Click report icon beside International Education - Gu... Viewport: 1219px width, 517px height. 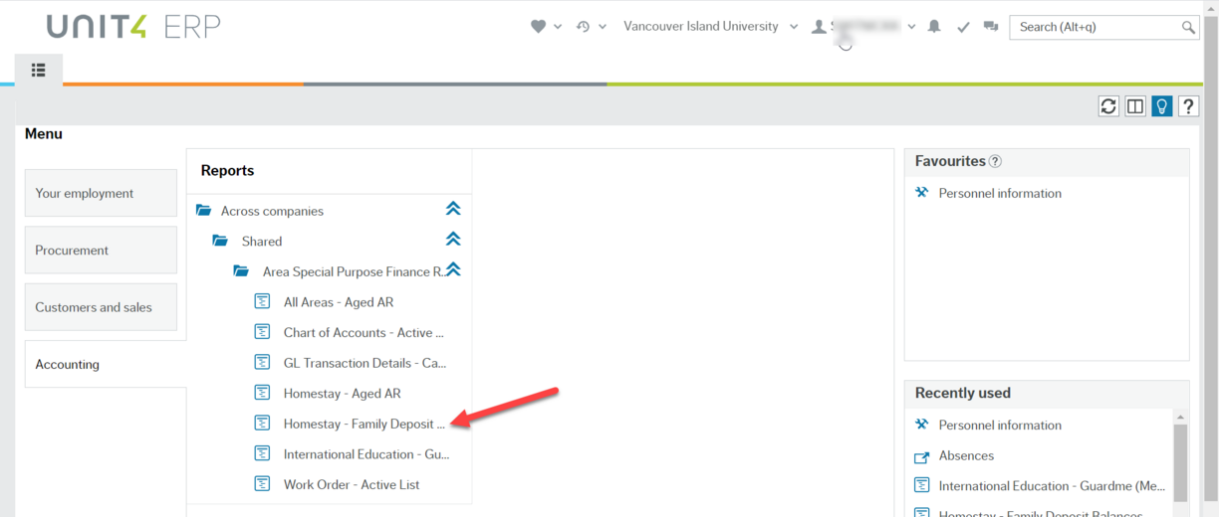pyautogui.click(x=263, y=453)
